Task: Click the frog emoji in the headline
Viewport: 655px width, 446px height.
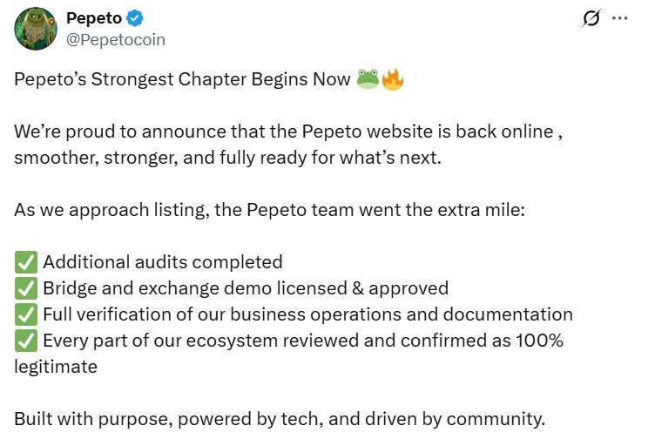Action: click(x=368, y=80)
